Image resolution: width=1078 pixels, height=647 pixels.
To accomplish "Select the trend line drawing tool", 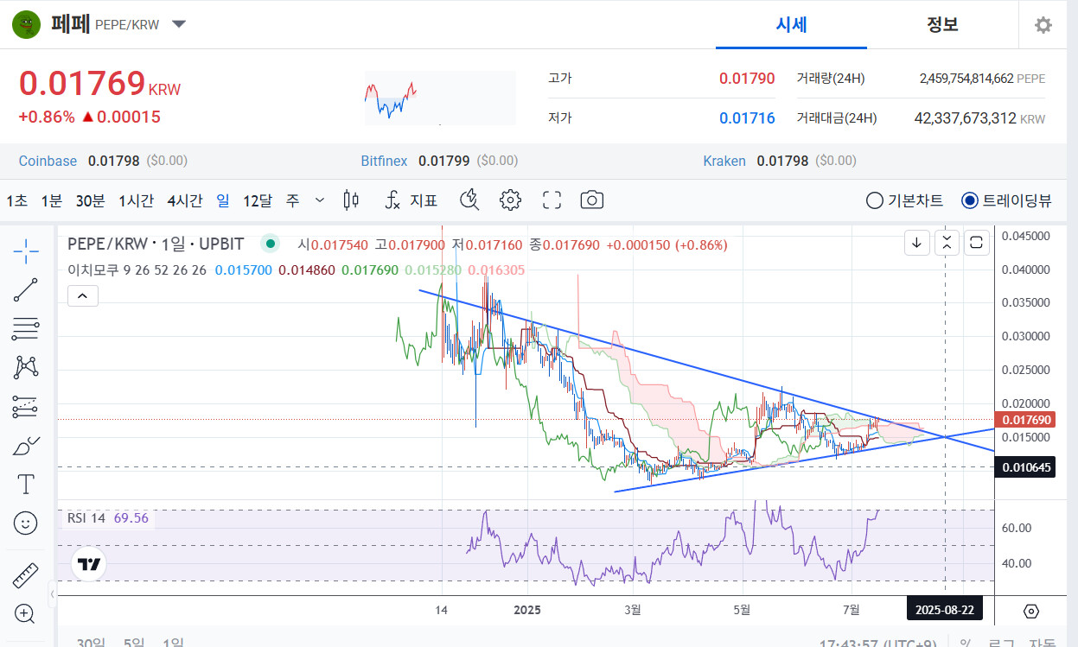I will point(26,290).
